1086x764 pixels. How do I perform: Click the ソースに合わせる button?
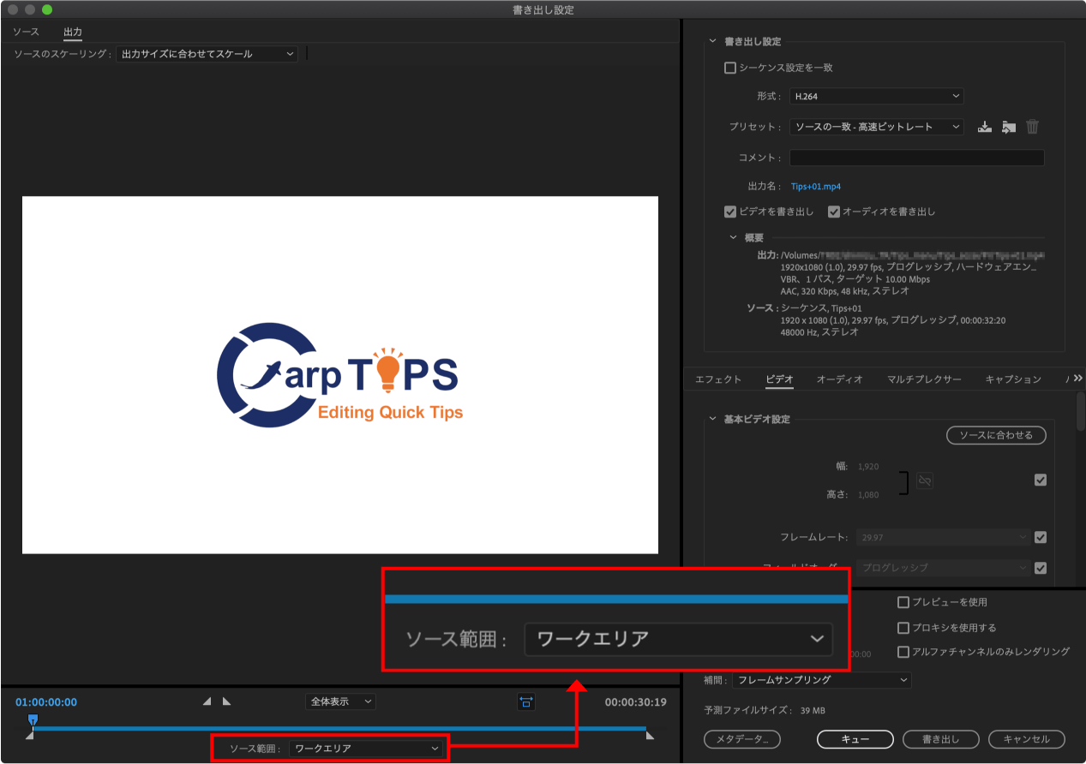click(996, 435)
